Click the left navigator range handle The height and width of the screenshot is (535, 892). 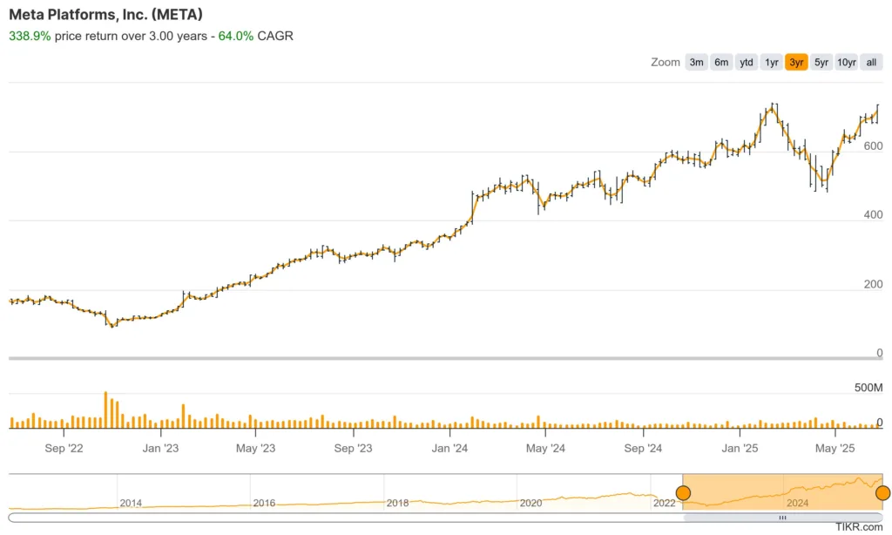point(683,493)
